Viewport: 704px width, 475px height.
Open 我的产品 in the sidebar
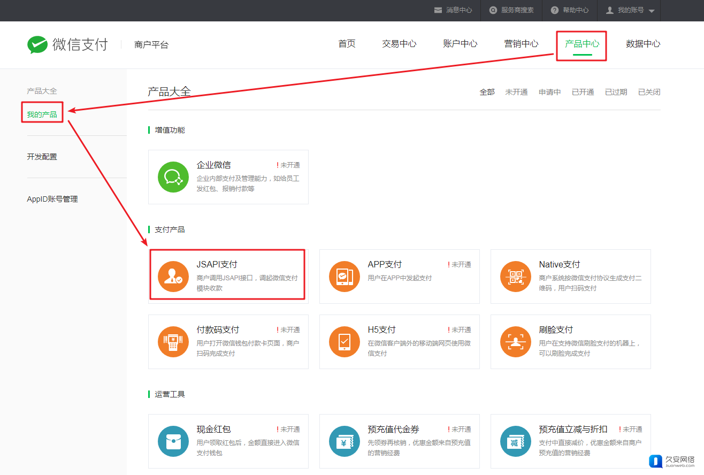tap(42, 114)
